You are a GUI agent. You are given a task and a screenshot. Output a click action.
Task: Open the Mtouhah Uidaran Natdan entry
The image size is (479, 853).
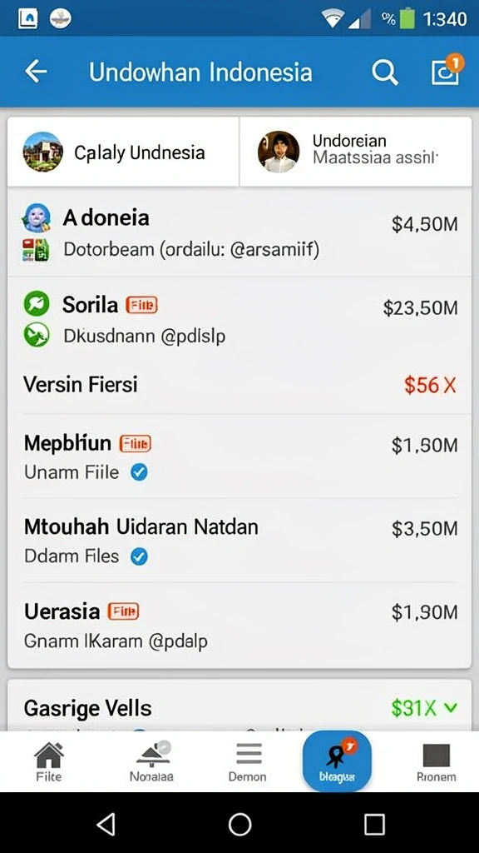239,540
